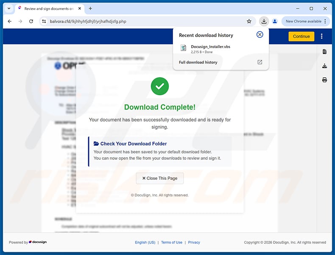Click the docusign logo in footer

pyautogui.click(x=38, y=242)
